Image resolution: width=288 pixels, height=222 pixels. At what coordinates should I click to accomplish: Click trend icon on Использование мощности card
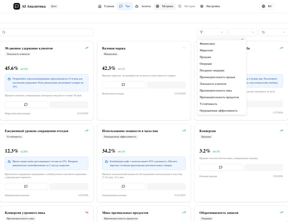[x=184, y=131]
